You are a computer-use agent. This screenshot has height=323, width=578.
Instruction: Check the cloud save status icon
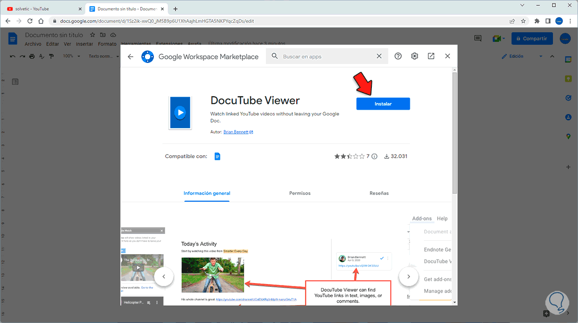pos(114,35)
